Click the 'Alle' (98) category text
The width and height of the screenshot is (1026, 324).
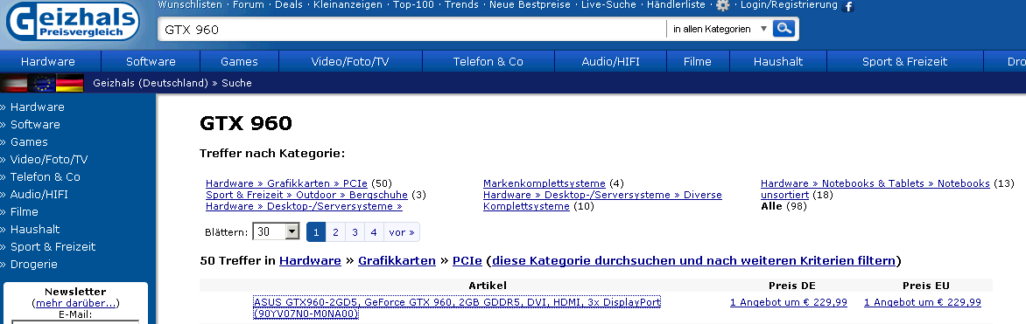click(x=771, y=206)
